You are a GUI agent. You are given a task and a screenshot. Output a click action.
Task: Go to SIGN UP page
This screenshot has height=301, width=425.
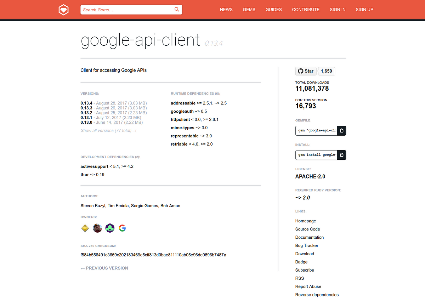364,10
